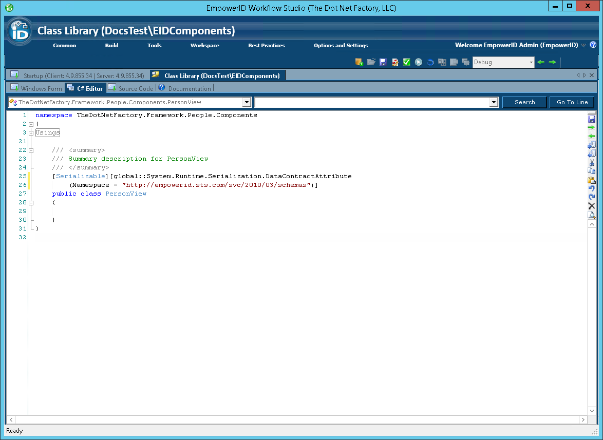The height and width of the screenshot is (440, 603).
Task: Cut selected code using scissors icon
Action: 591,163
